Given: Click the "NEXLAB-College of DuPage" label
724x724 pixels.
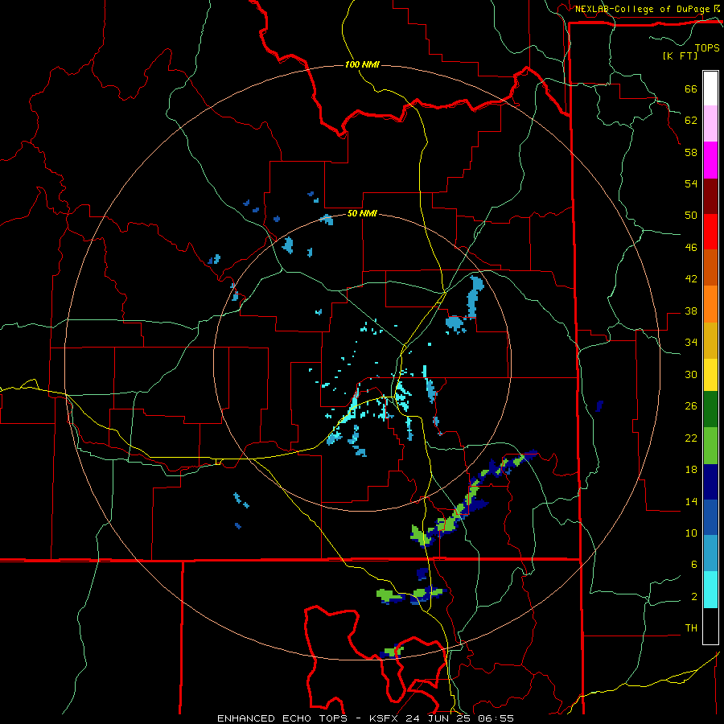Looking at the screenshot, I should pyautogui.click(x=642, y=9).
